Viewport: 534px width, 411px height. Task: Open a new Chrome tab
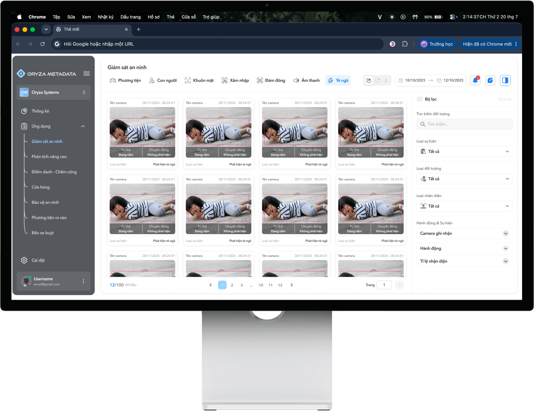click(139, 30)
